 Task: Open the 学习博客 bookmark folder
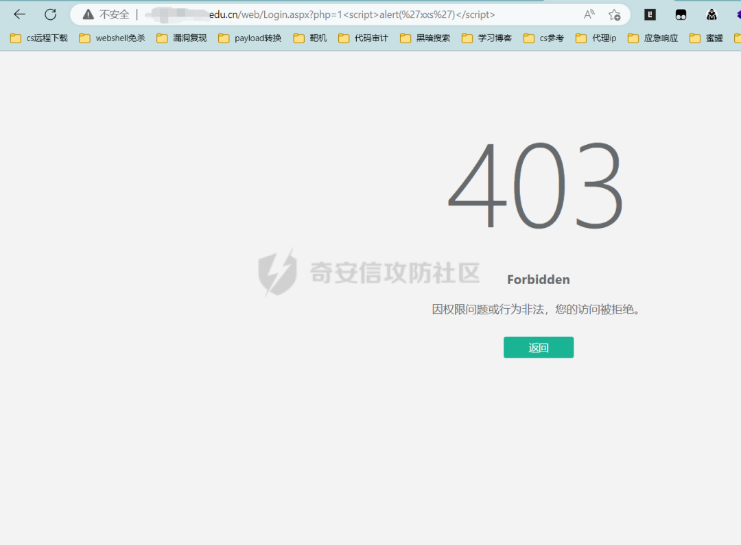coord(486,38)
